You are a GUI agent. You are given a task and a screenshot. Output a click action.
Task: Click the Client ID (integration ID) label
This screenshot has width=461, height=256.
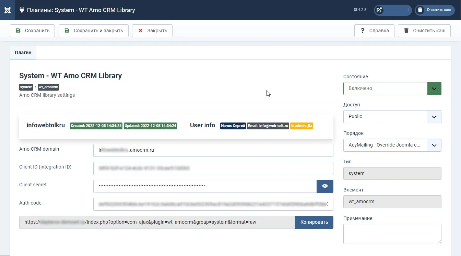tap(45, 167)
